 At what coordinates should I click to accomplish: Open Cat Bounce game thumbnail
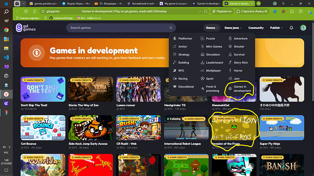[x=43, y=128]
